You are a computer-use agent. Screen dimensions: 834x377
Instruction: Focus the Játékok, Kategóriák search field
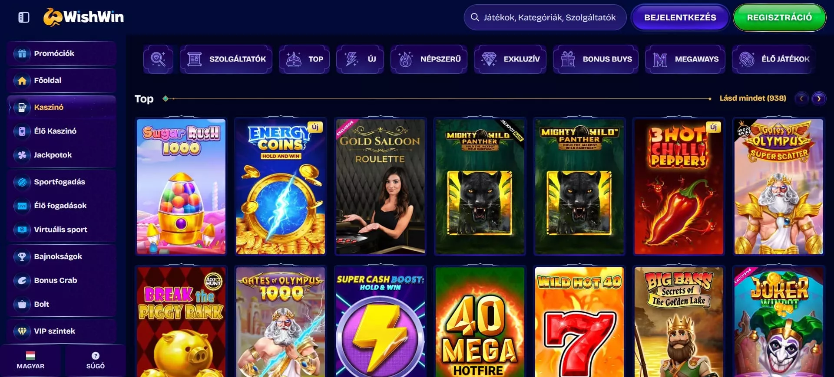point(545,17)
